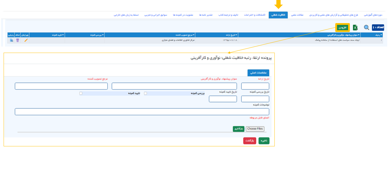Tick the بررسی کمیته checkbox
Screen dimensions: 389x172
[146, 93]
